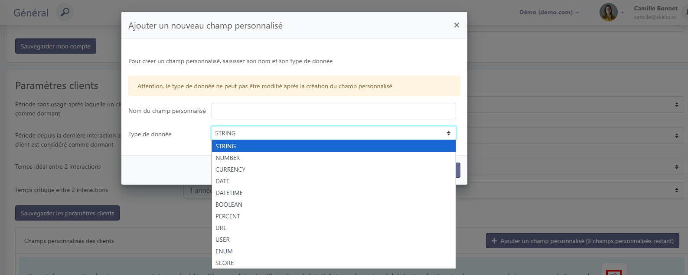688x275 pixels.
Task: Click the custom field name input
Action: (x=333, y=111)
